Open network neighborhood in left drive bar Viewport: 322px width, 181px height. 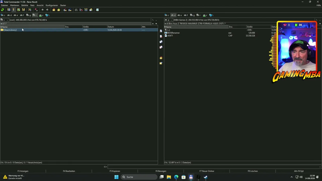point(47,15)
